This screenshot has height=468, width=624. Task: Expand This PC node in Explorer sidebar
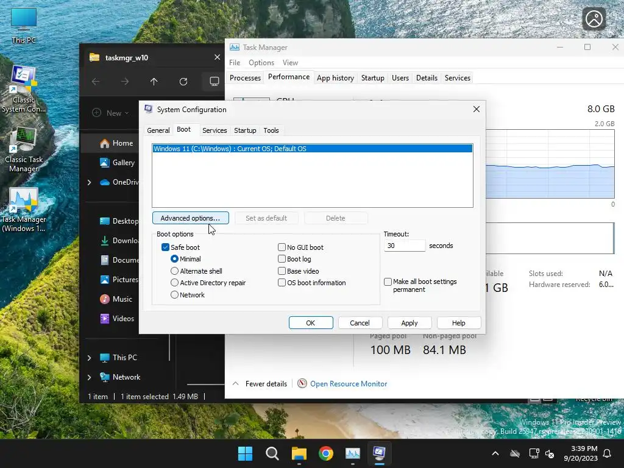click(x=89, y=358)
